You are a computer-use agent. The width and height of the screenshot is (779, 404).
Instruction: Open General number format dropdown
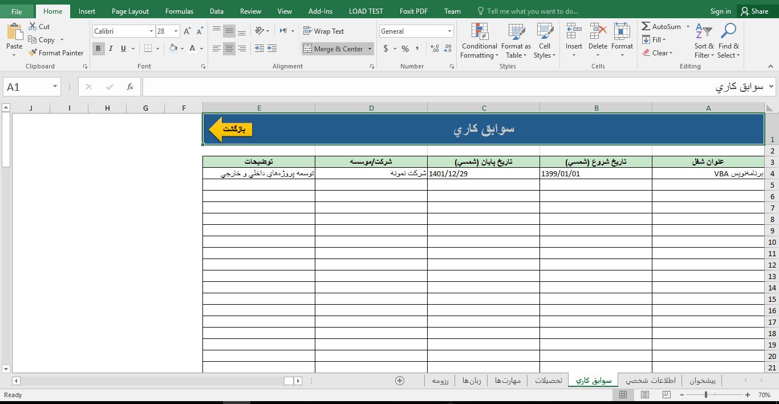click(x=449, y=31)
